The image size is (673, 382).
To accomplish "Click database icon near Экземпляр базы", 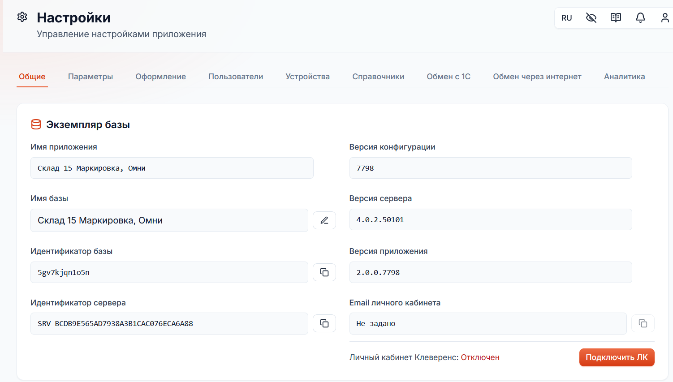I will pyautogui.click(x=36, y=124).
